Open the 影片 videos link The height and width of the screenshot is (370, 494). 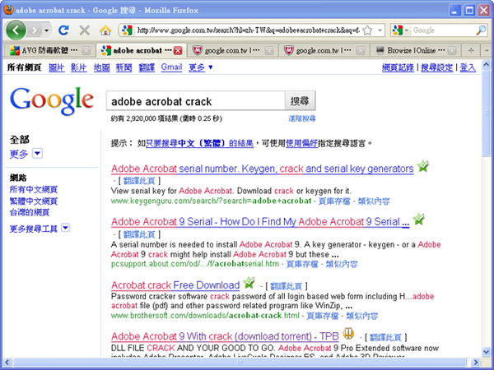coord(79,67)
